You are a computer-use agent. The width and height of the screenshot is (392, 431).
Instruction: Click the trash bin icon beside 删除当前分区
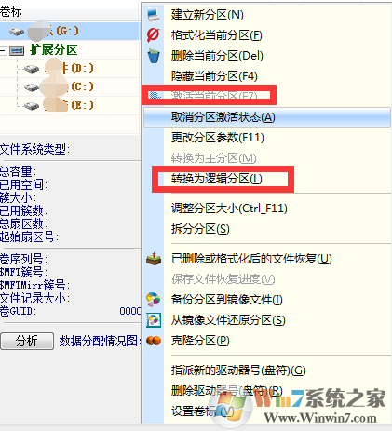[154, 56]
